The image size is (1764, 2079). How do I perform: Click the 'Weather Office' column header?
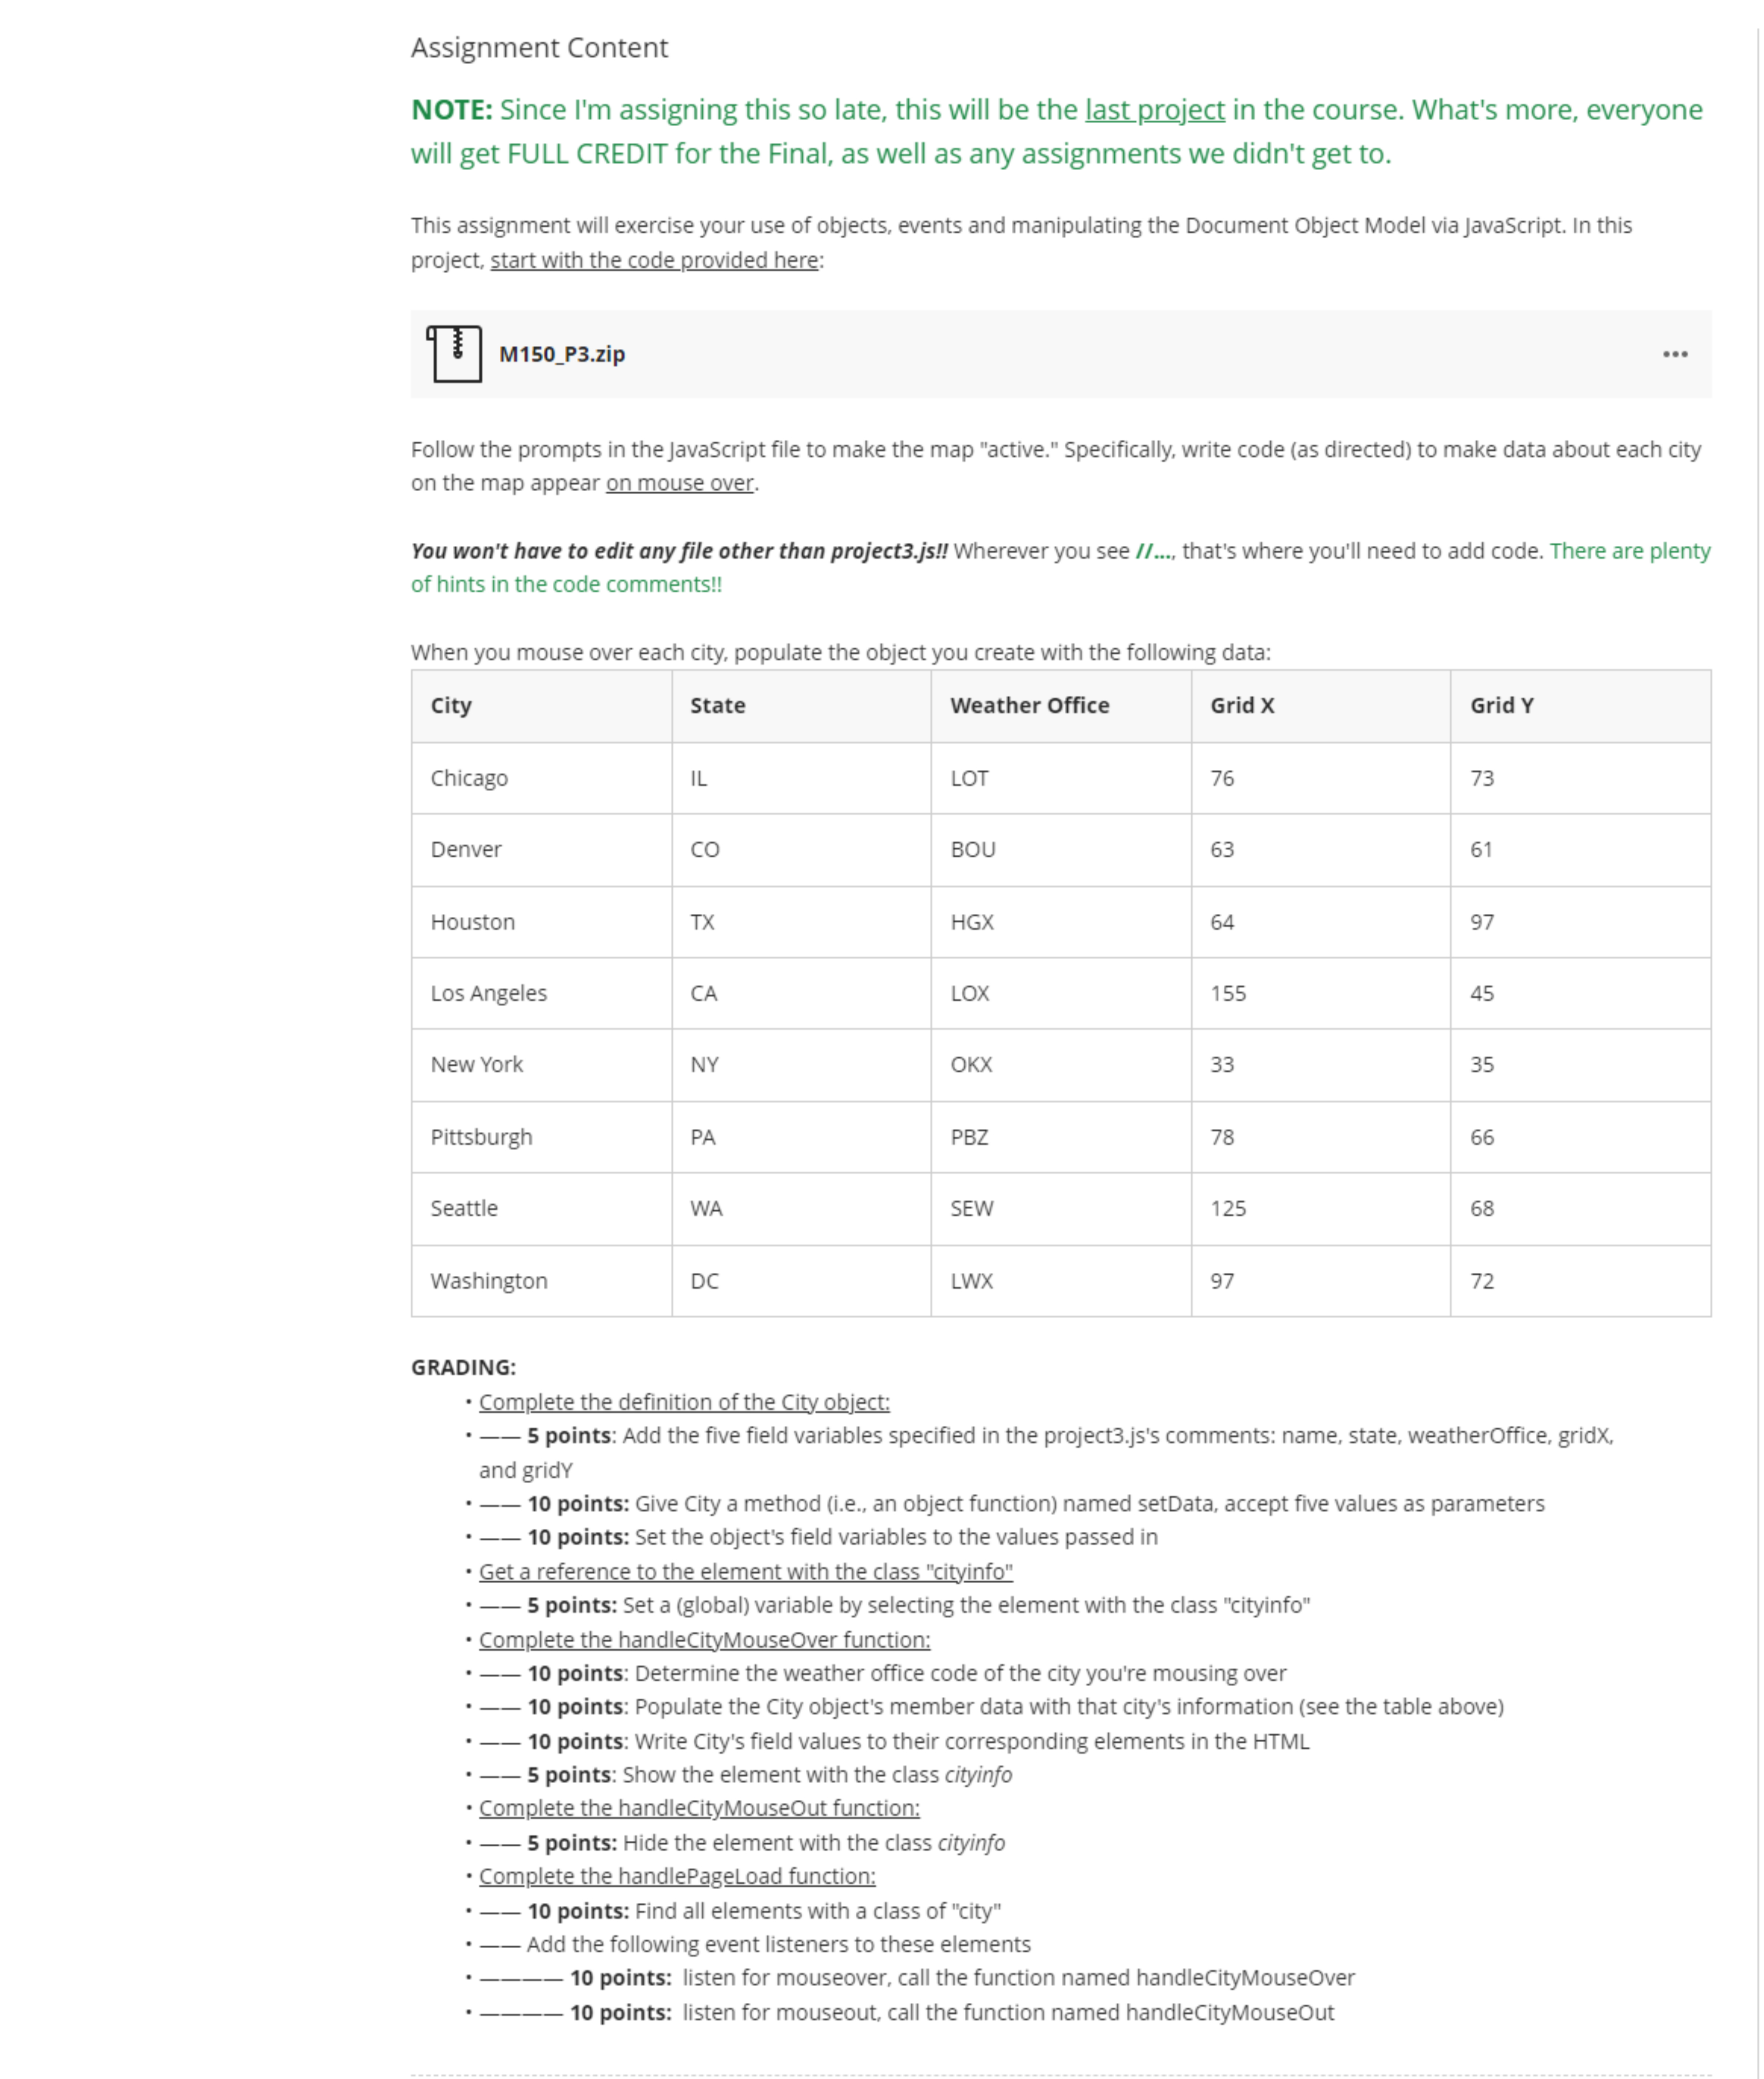pyautogui.click(x=1031, y=705)
